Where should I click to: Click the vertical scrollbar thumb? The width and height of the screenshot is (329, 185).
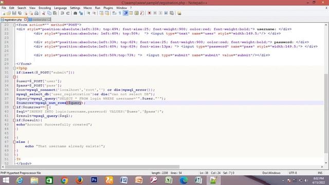pyautogui.click(x=326, y=113)
